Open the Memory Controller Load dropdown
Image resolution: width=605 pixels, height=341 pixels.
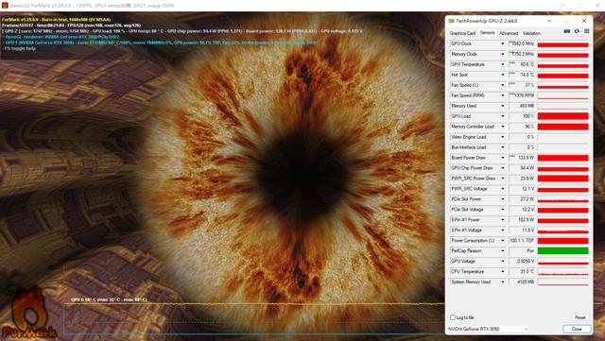(x=502, y=127)
